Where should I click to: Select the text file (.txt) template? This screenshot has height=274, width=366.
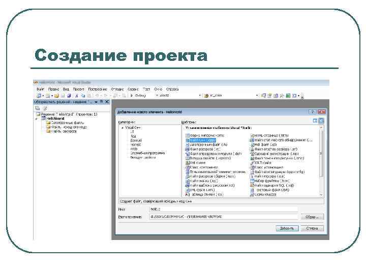(x=269, y=190)
